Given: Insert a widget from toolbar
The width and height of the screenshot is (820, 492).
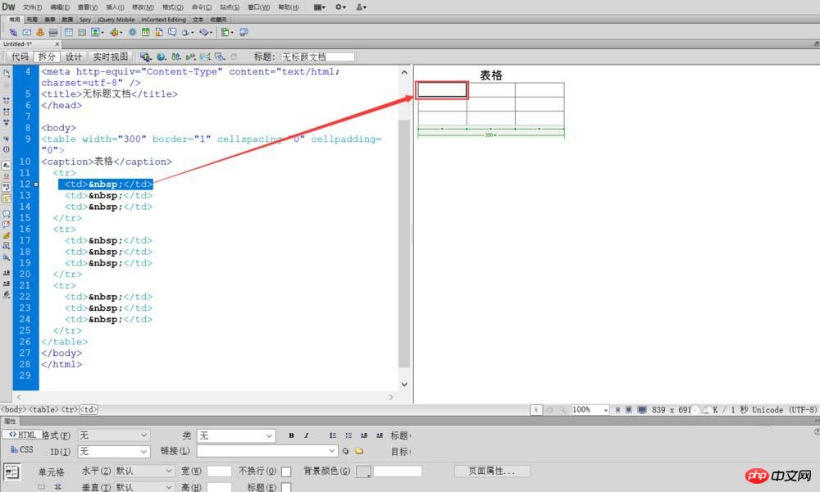Looking at the screenshot, I should click(x=132, y=33).
